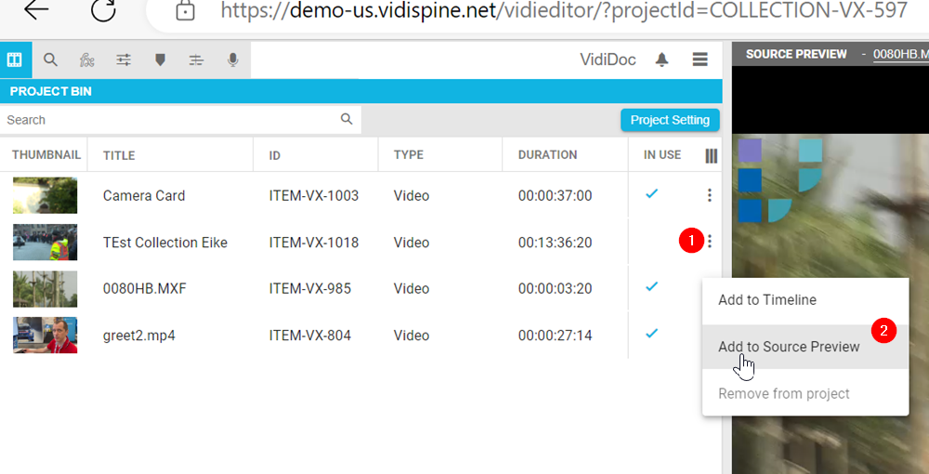Screen dimensions: 929x474
Task: Open three-dot menu for TEst Collection Eike
Action: 710,242
